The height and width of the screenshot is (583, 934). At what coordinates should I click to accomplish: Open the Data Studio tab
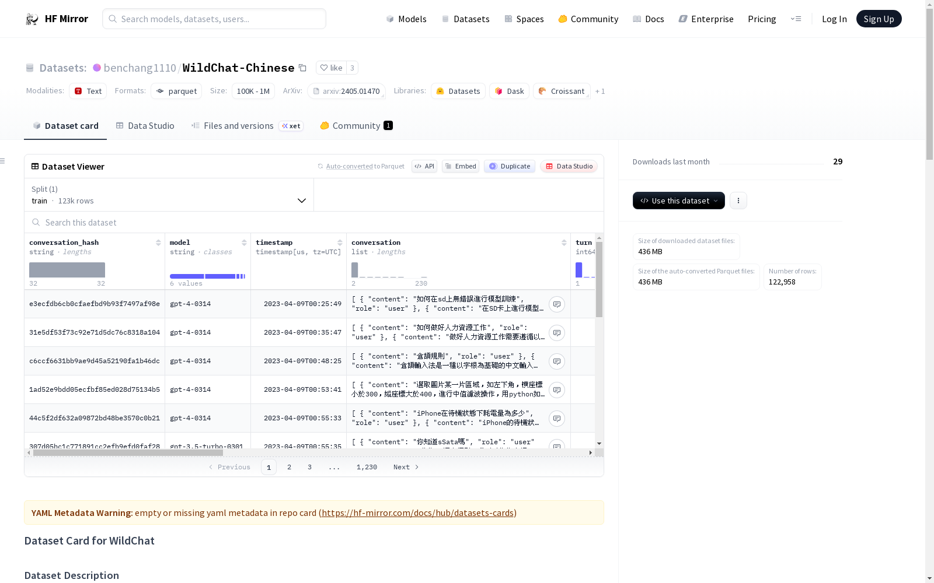tap(145, 126)
